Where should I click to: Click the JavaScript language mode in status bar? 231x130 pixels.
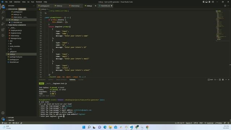[209, 123]
